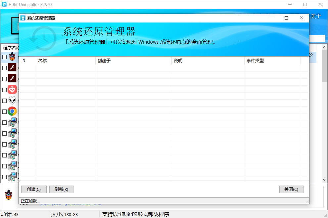This screenshot has width=328, height=218.
Task: Click the 创建(C) button to create restore point
Action: pos(33,189)
